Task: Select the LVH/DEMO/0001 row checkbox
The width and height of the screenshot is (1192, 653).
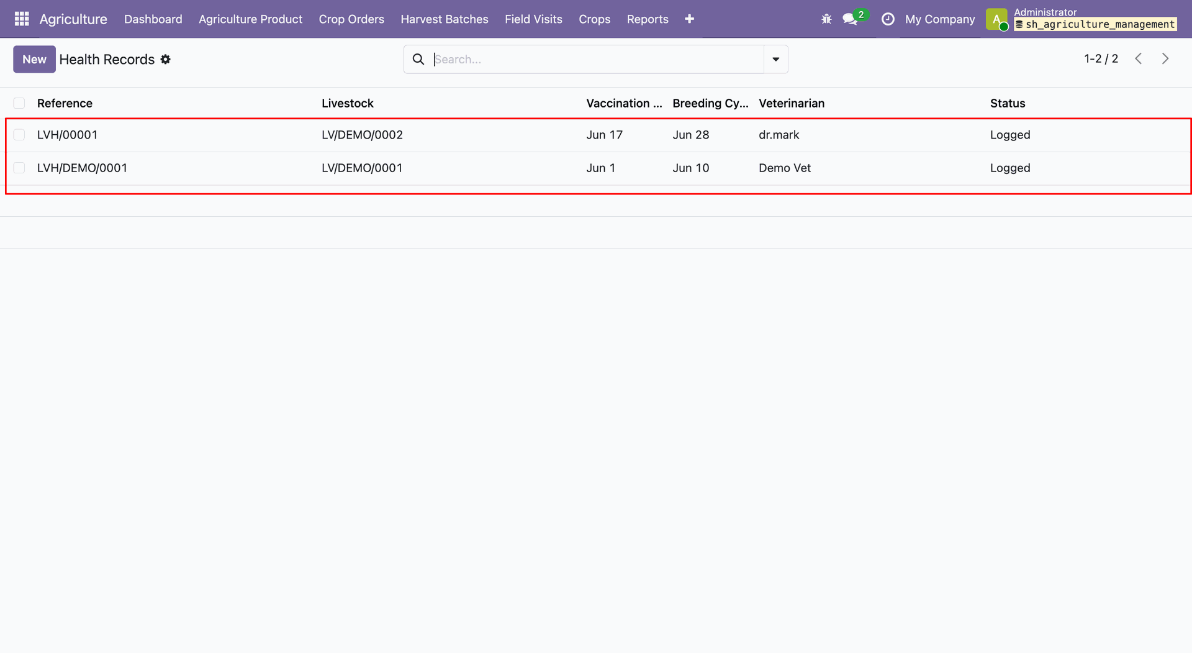Action: point(19,168)
